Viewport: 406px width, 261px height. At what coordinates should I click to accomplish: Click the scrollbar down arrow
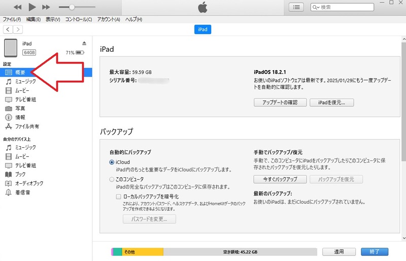tap(404, 238)
